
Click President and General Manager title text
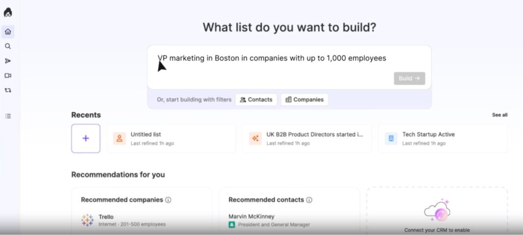click(x=274, y=225)
